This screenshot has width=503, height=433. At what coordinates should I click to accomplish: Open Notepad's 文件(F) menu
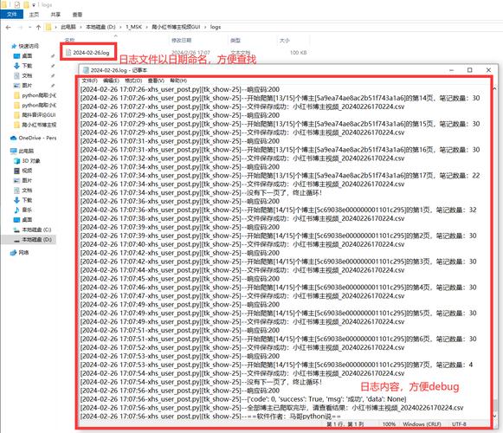point(89,81)
